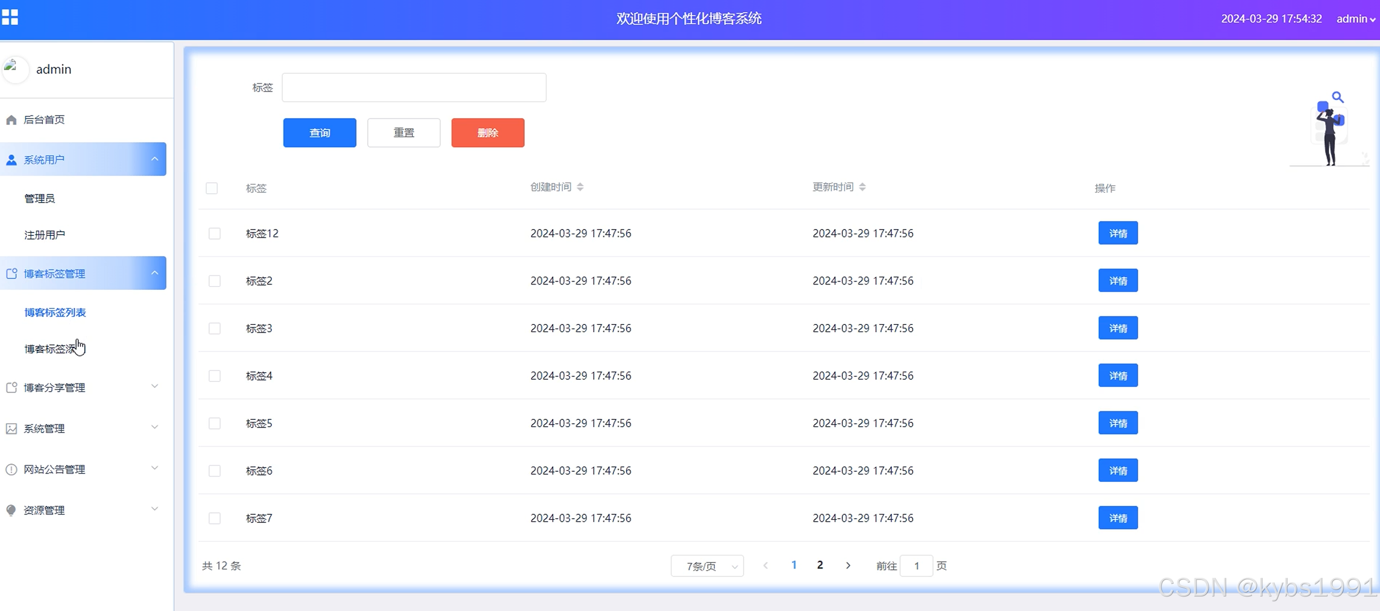Check the checkbox for 标签5 row
The width and height of the screenshot is (1380, 611).
click(214, 423)
